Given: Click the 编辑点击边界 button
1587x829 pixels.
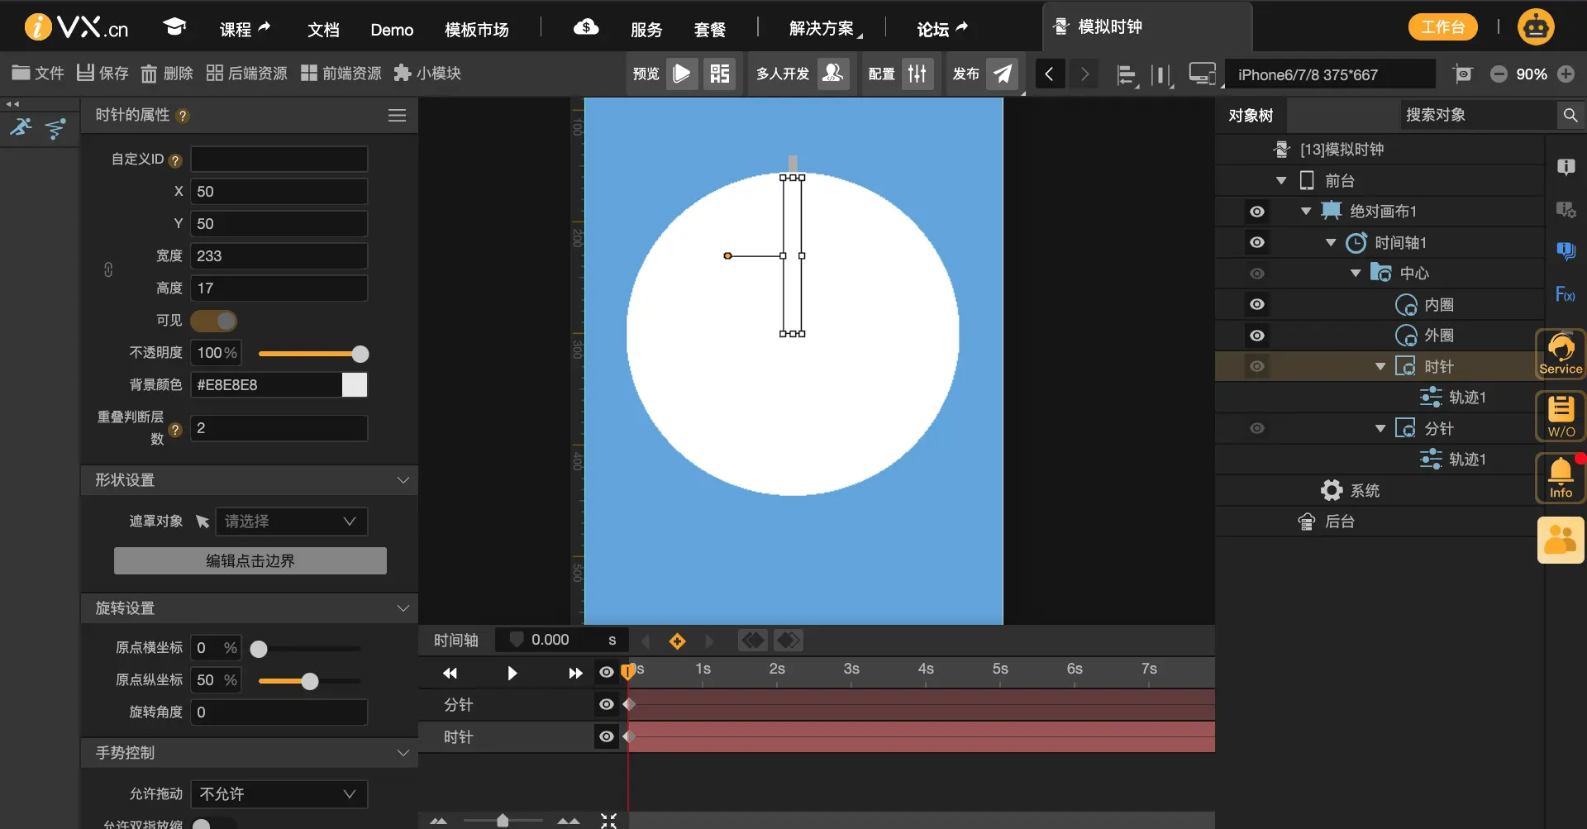Looking at the screenshot, I should coord(250,561).
